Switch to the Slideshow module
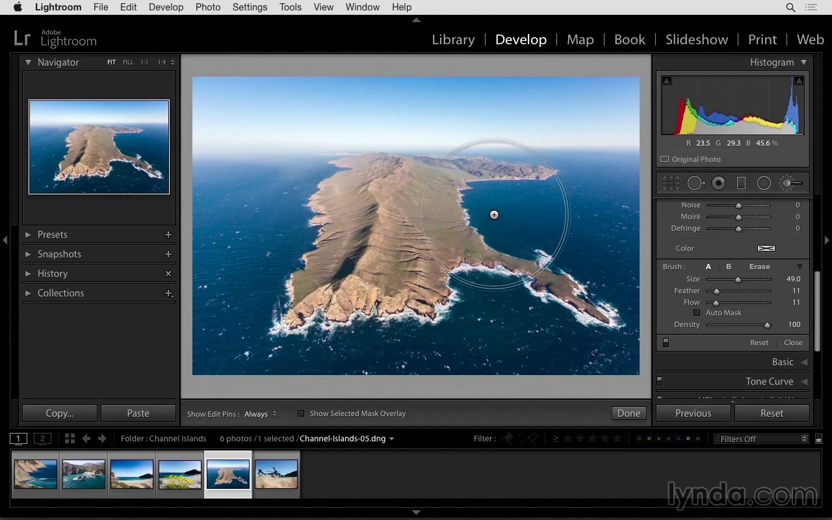 coord(696,40)
